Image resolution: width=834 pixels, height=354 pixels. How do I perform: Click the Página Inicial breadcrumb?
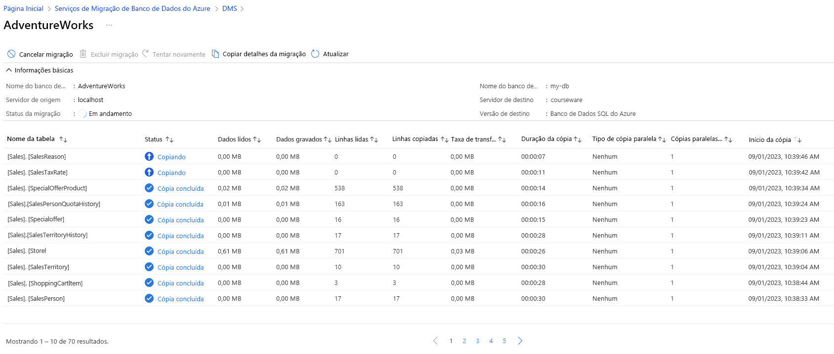point(23,8)
